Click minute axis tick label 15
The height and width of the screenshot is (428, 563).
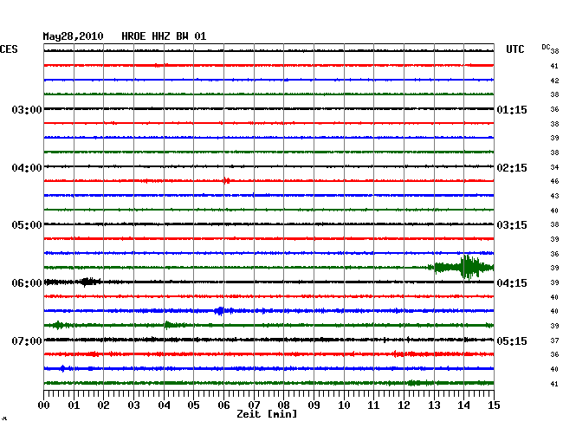(494, 405)
